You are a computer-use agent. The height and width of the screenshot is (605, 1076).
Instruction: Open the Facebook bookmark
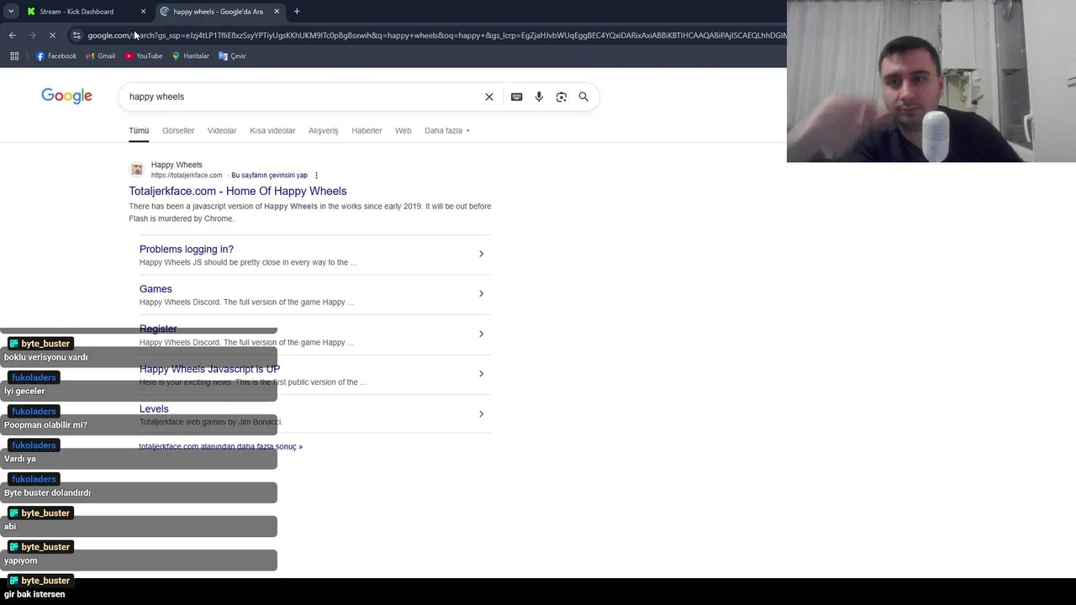[x=56, y=56]
